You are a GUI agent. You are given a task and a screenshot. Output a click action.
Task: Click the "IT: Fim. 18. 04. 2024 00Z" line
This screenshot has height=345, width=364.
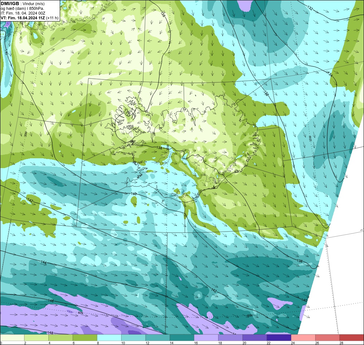23,13
